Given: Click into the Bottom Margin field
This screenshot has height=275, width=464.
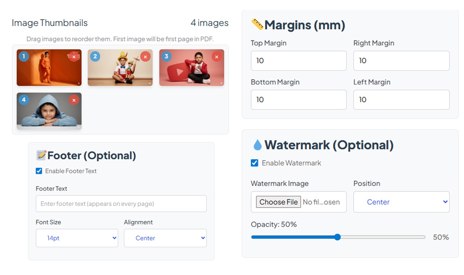Looking at the screenshot, I should [x=298, y=100].
